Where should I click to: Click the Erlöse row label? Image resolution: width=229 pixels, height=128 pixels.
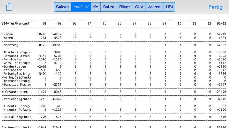coord(7,34)
